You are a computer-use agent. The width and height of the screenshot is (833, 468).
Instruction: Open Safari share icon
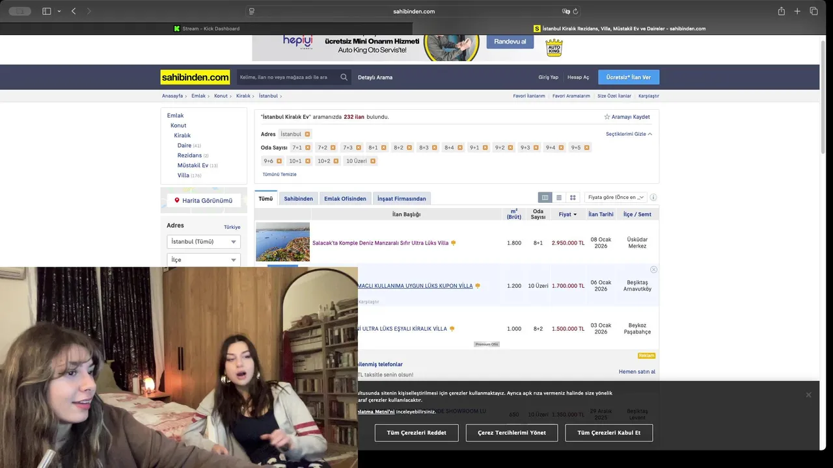782,11
